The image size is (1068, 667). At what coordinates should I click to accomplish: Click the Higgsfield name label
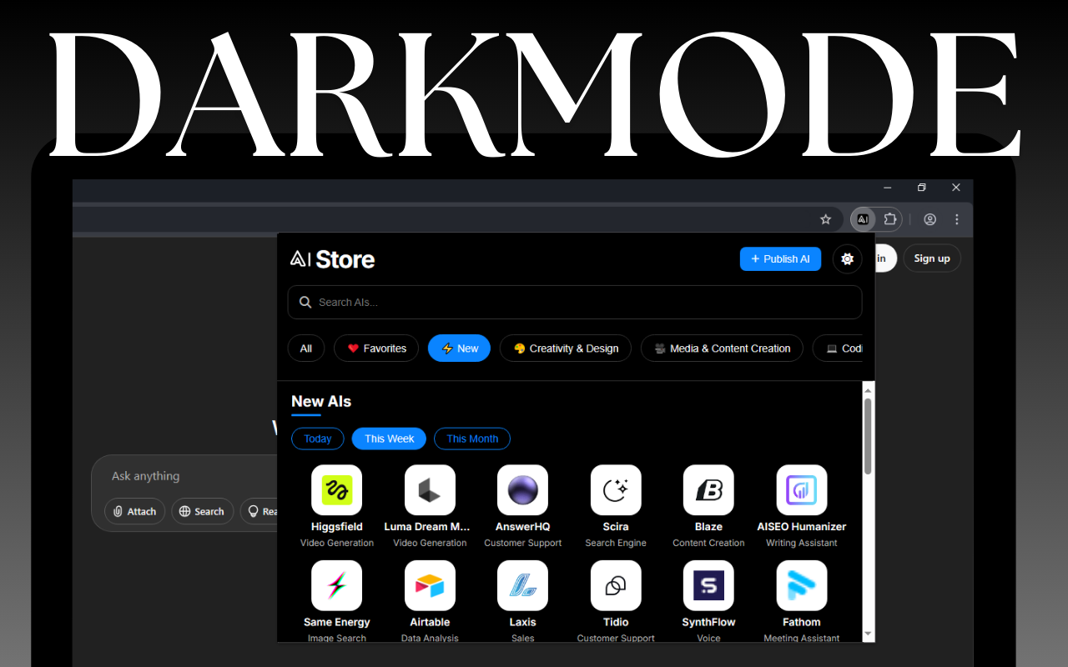click(x=336, y=527)
